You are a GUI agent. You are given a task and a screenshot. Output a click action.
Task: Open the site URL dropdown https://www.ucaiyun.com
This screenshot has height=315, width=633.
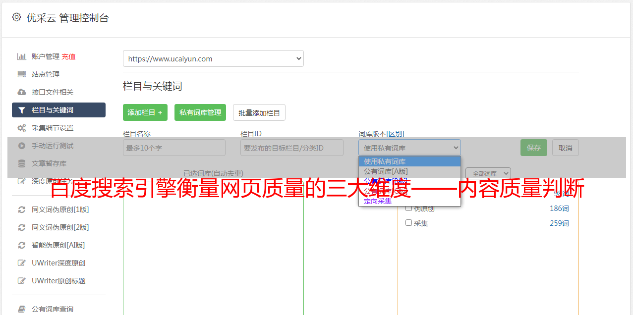213,58
